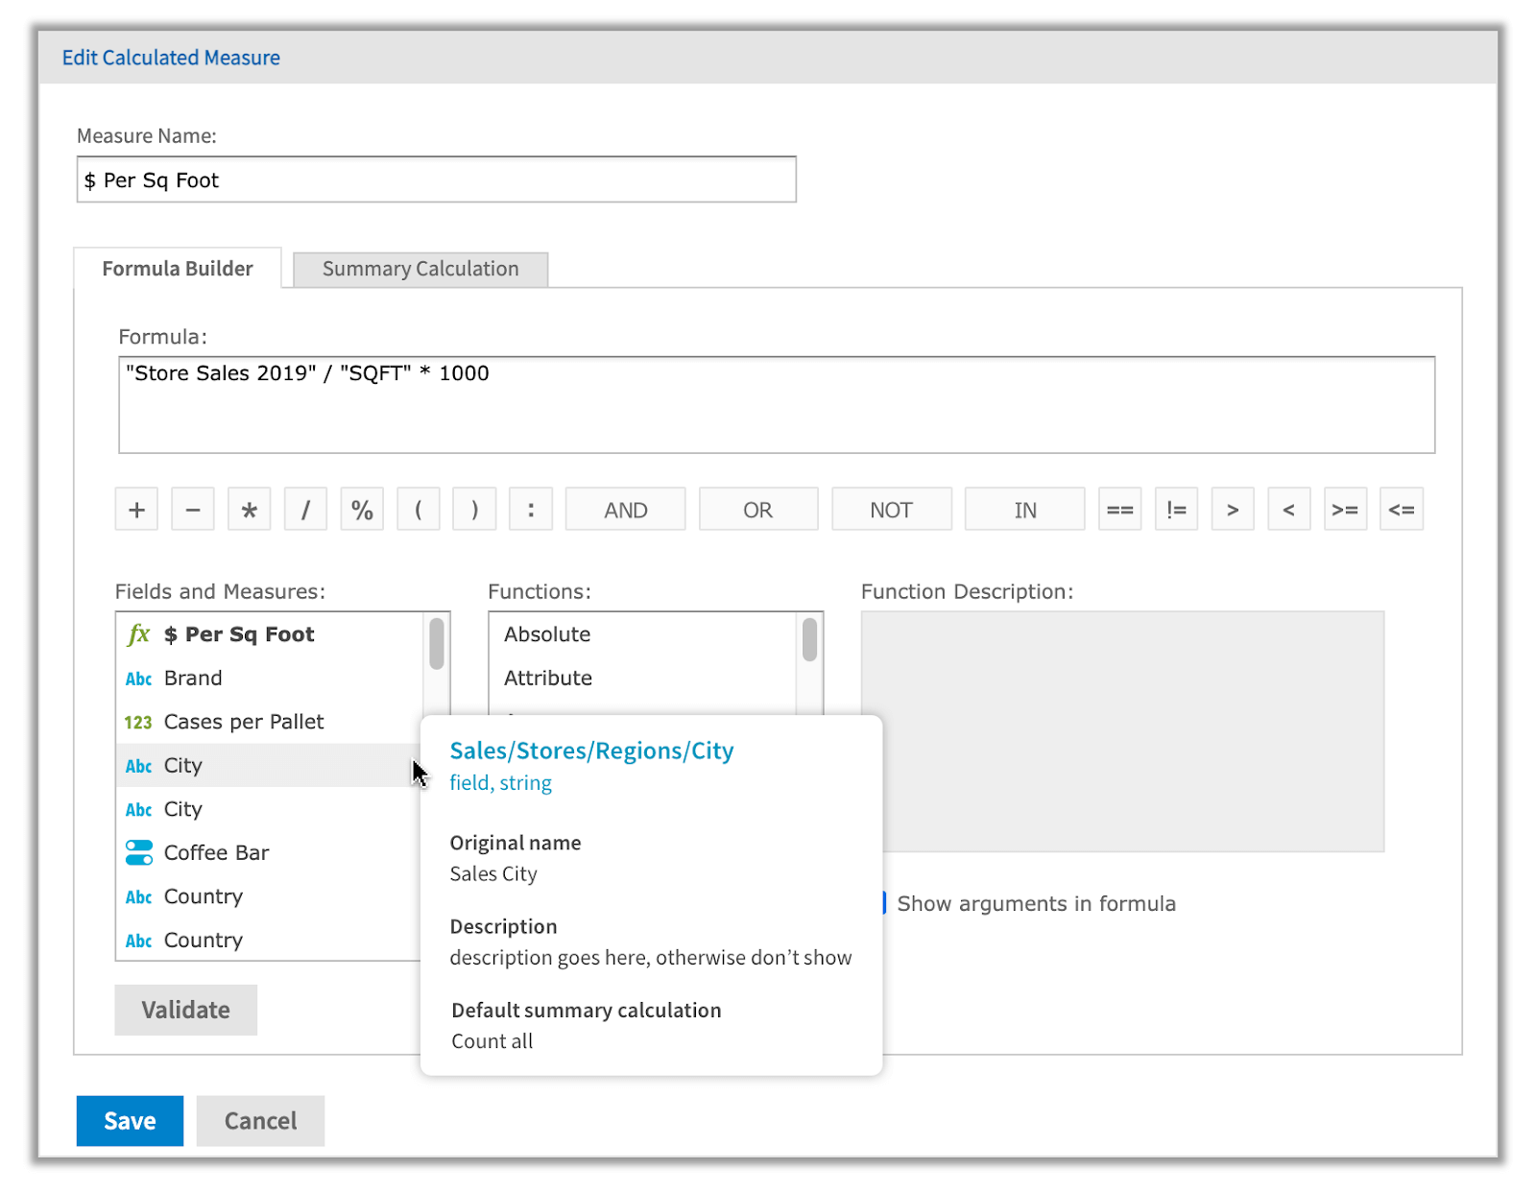Insert the AND operator

coord(626,510)
